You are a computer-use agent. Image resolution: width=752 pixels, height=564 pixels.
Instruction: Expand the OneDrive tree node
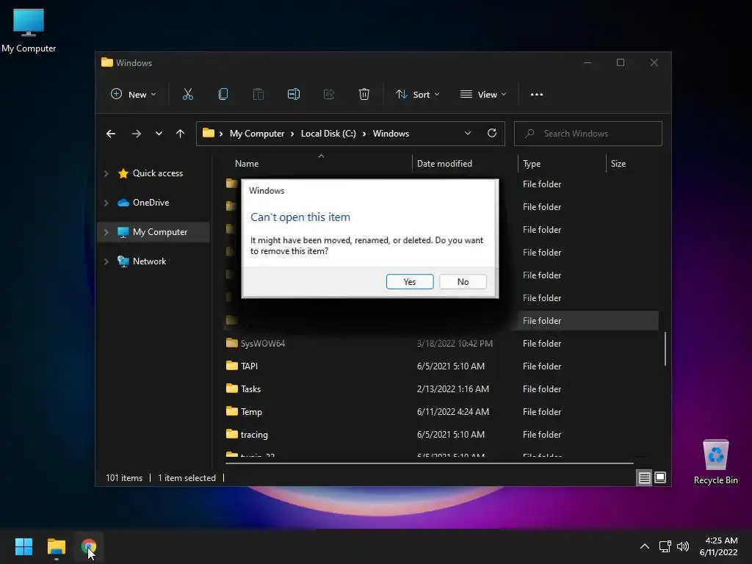point(106,203)
